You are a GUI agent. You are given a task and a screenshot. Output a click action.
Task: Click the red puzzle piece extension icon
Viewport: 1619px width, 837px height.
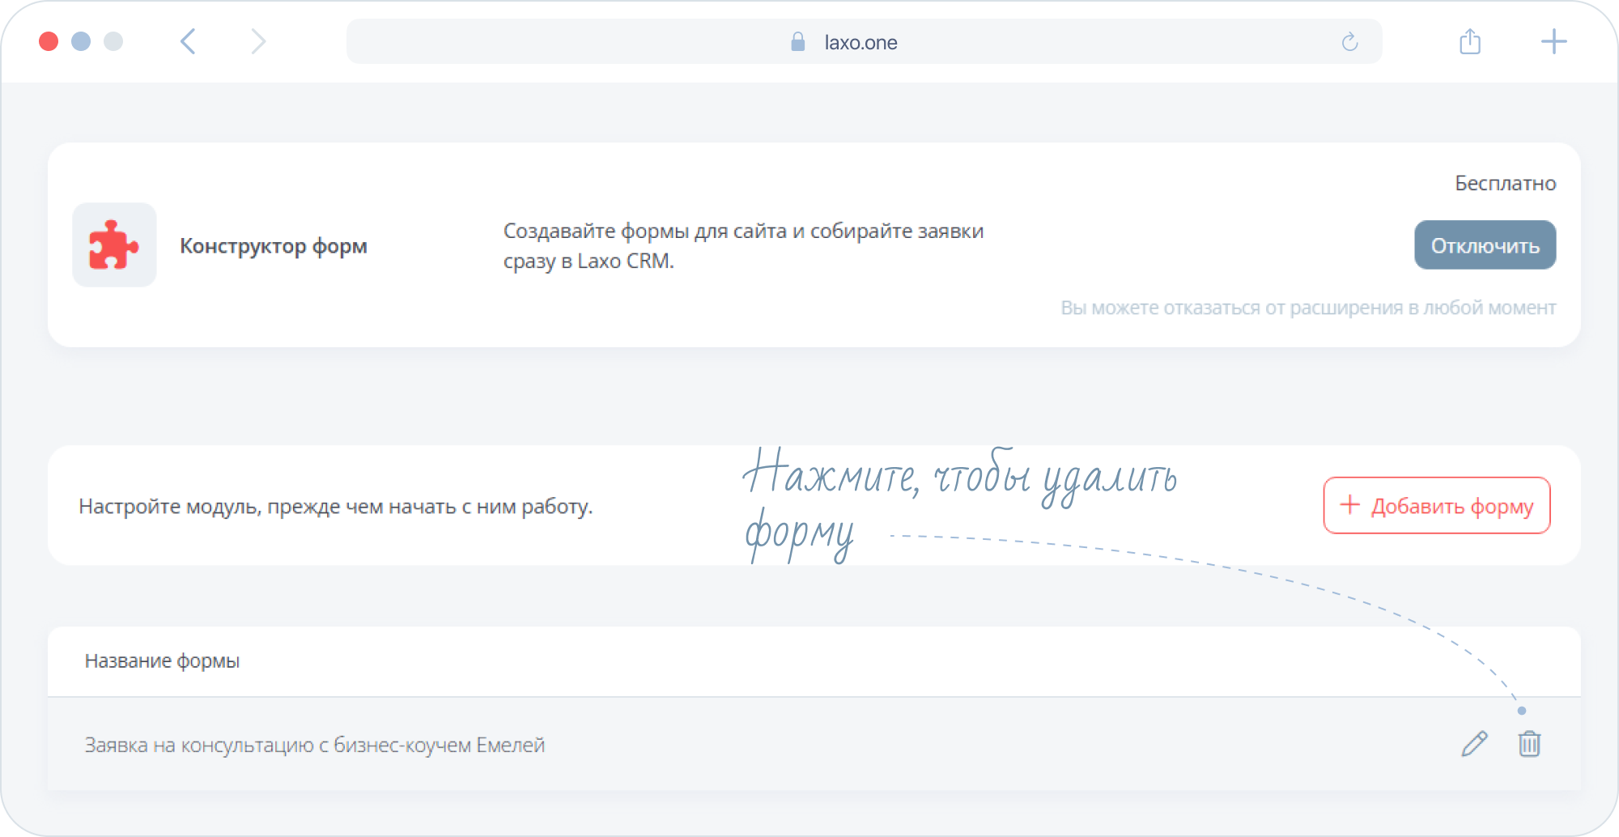[x=114, y=244]
